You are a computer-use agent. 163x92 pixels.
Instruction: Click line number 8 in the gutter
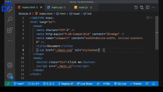coord(23,50)
